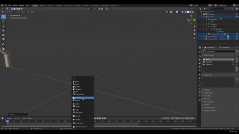Open Object Data properties green triangle tab

199,92
